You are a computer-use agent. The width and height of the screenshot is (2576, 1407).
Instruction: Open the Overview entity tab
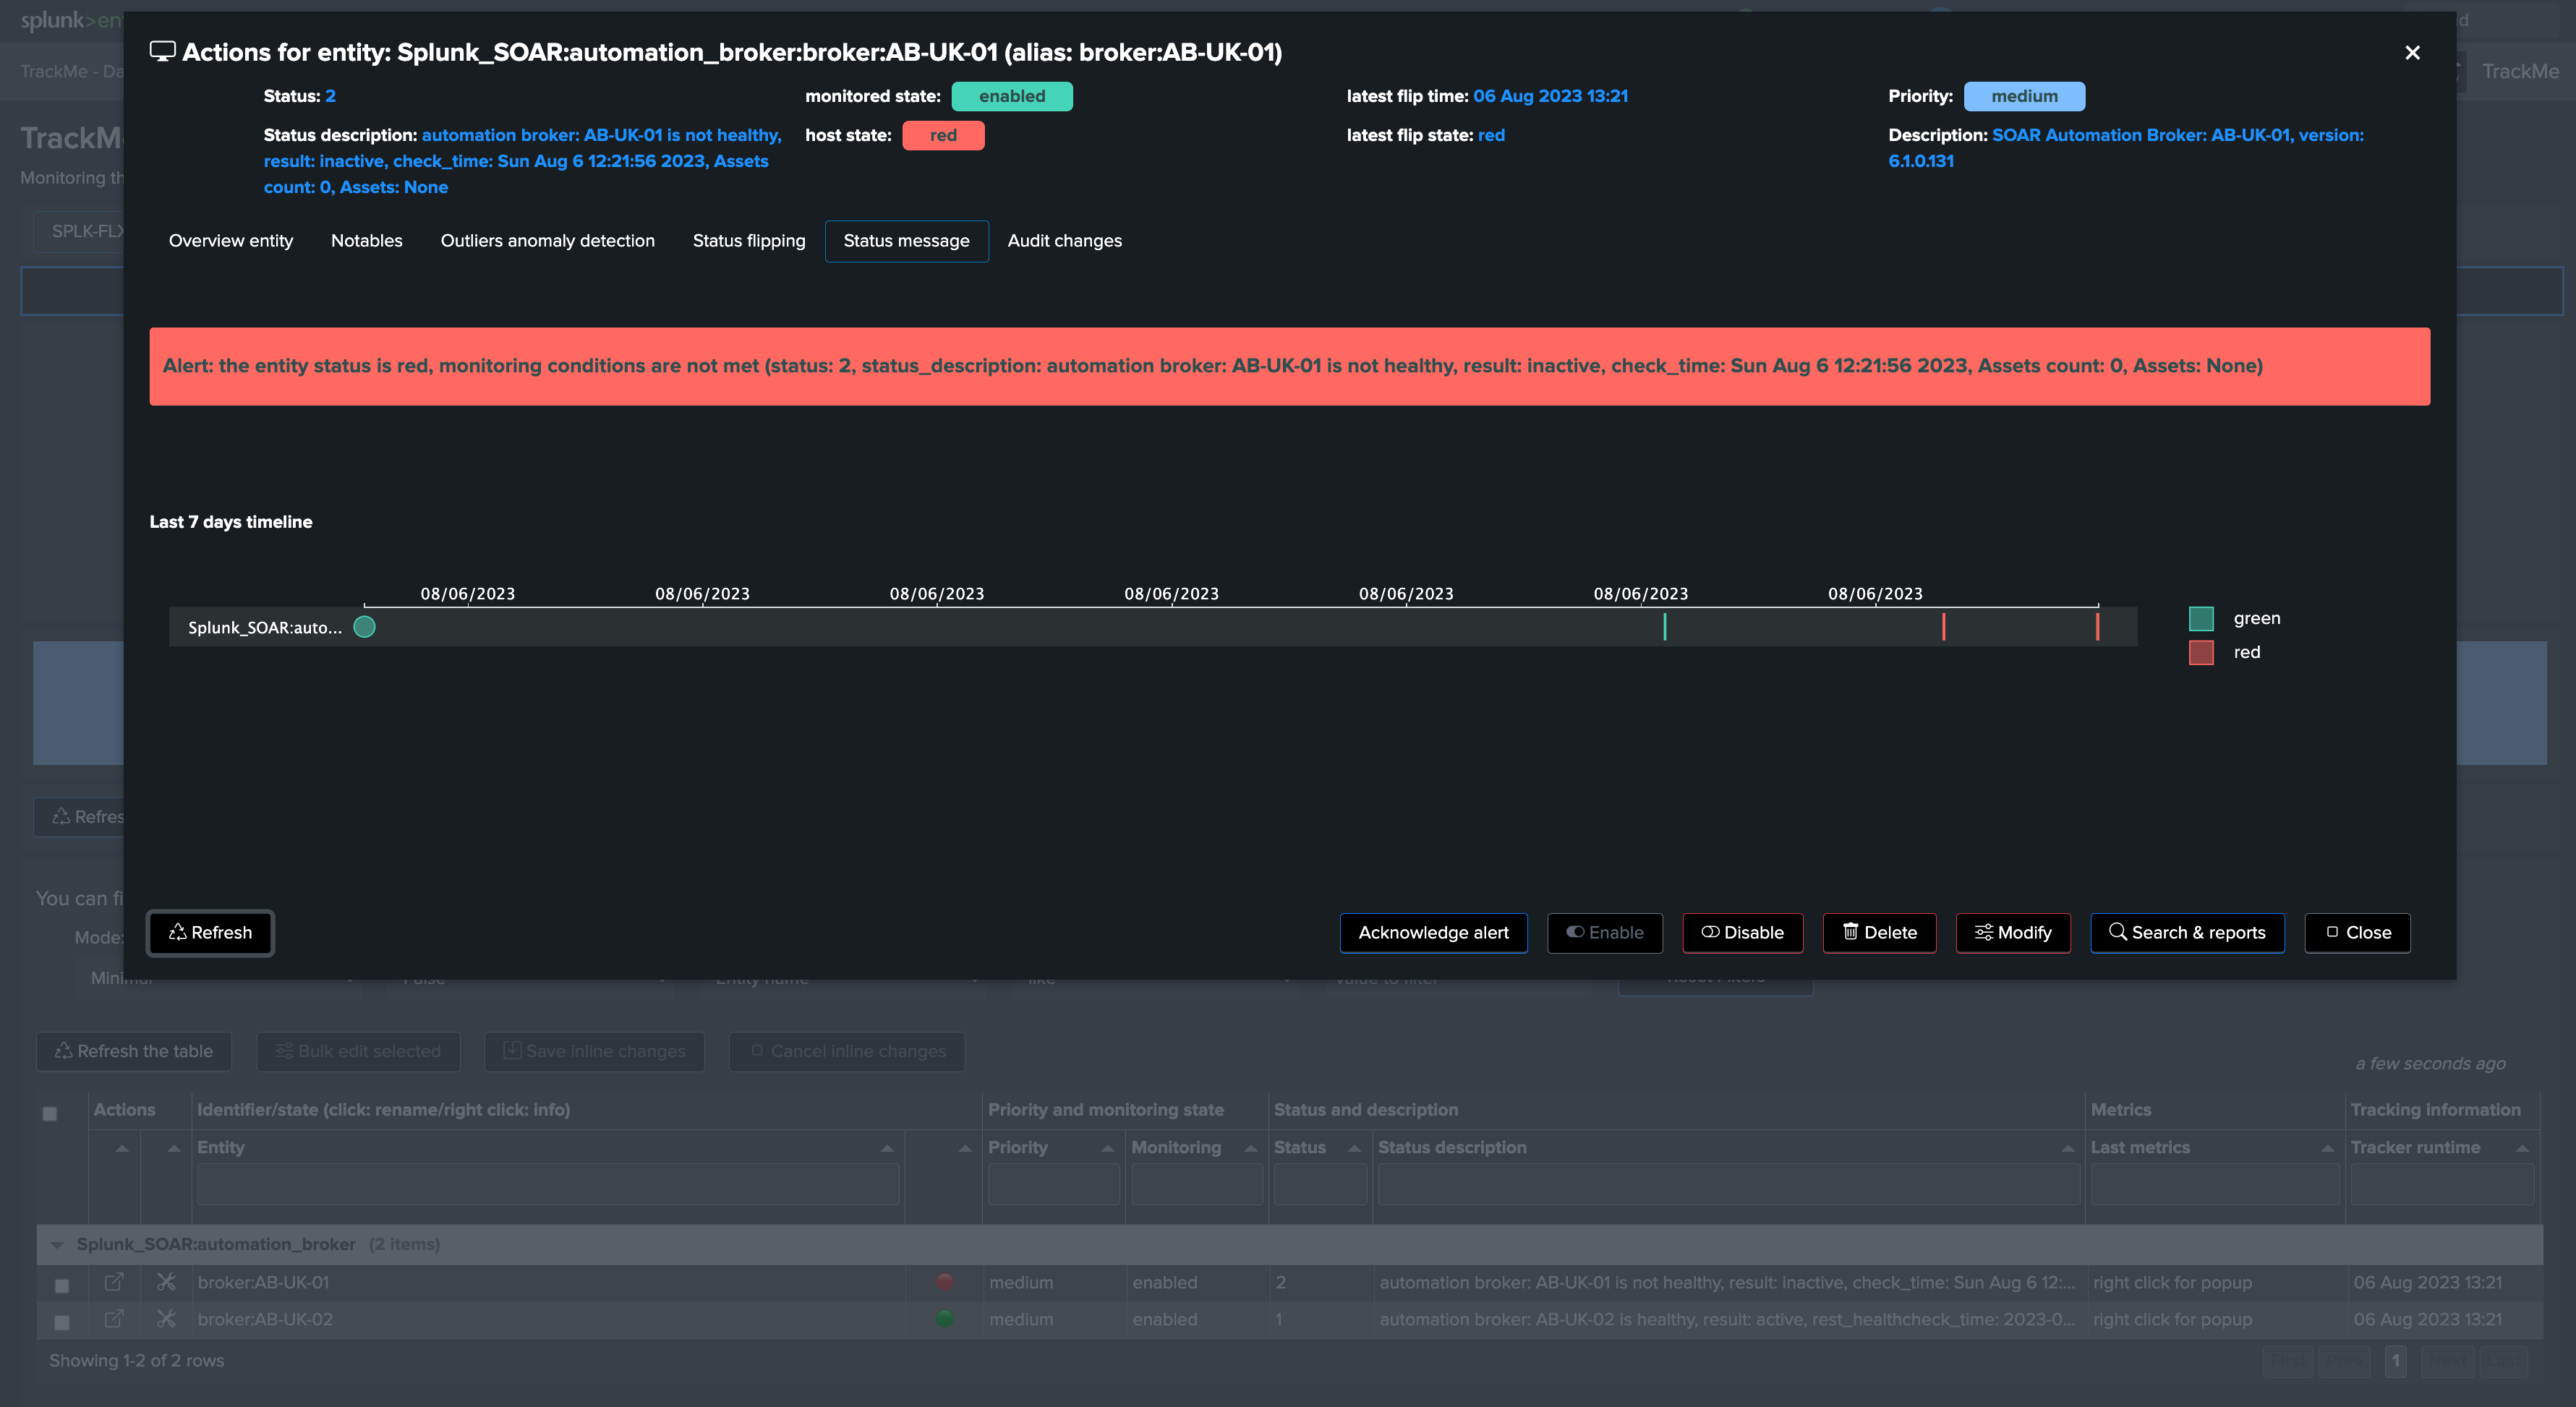pos(231,241)
